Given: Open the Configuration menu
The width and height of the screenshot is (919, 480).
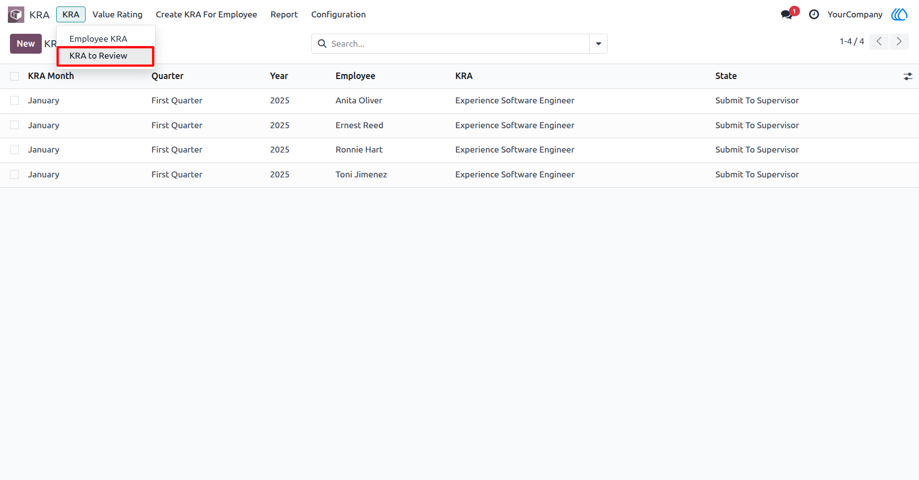Looking at the screenshot, I should click(339, 14).
